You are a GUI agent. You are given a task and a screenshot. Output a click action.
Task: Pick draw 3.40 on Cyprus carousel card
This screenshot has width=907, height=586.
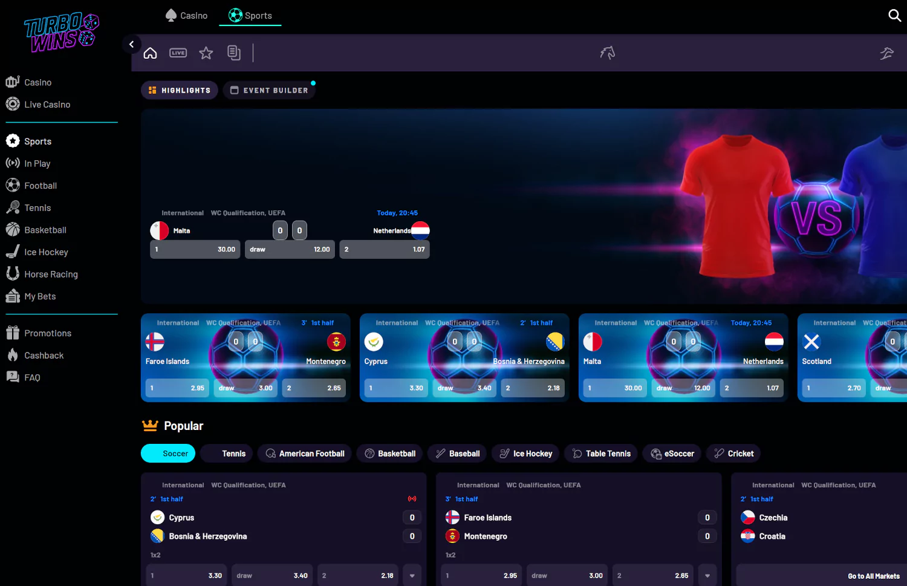464,388
